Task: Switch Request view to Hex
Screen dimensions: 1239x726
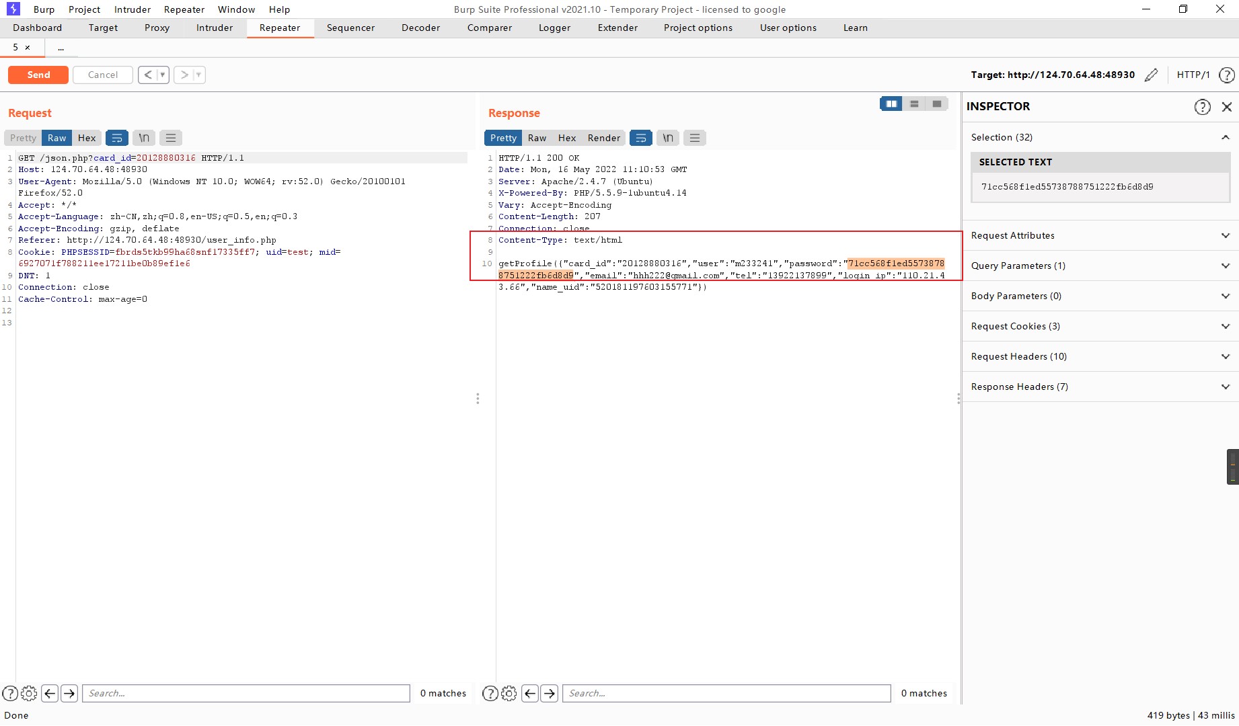Action: (87, 138)
